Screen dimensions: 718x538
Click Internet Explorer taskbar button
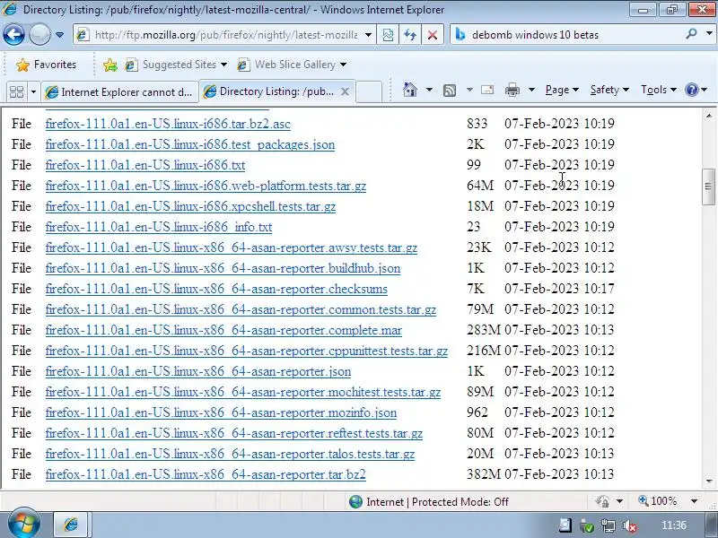coord(72,525)
